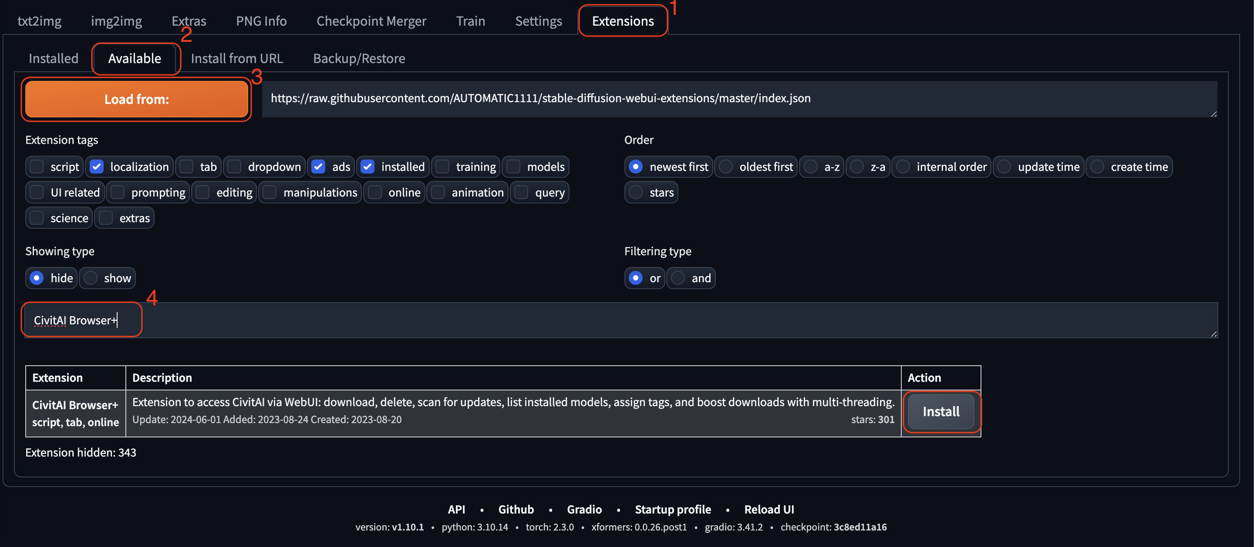
Task: Select show under Showing type
Action: click(x=91, y=278)
